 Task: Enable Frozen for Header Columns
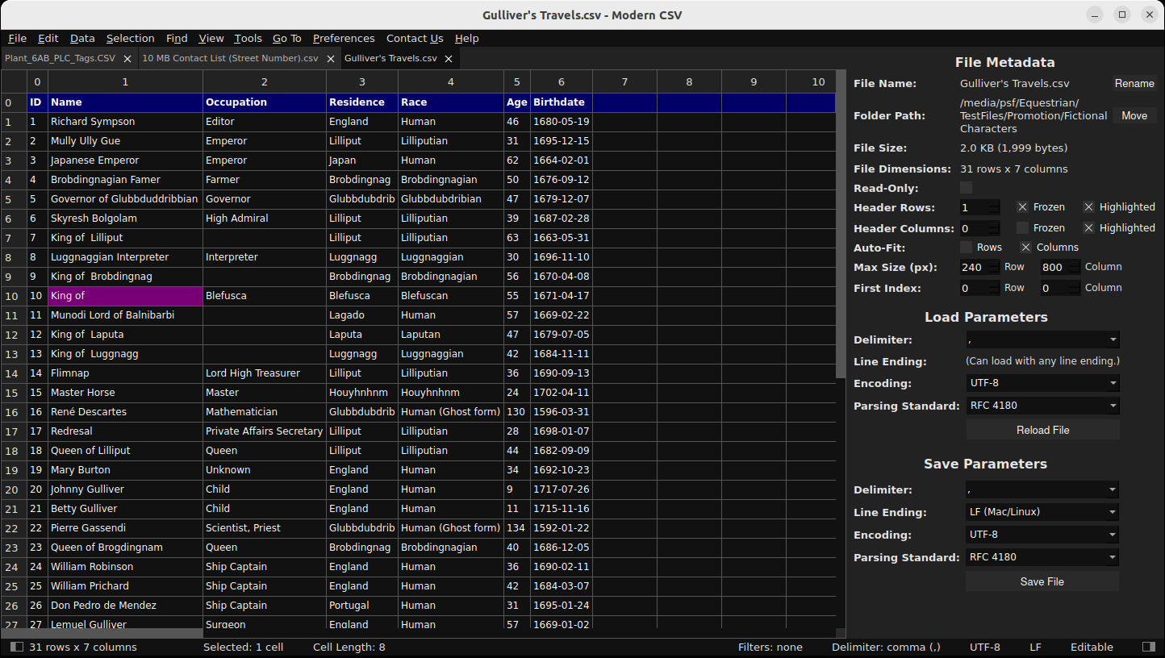(x=1022, y=228)
